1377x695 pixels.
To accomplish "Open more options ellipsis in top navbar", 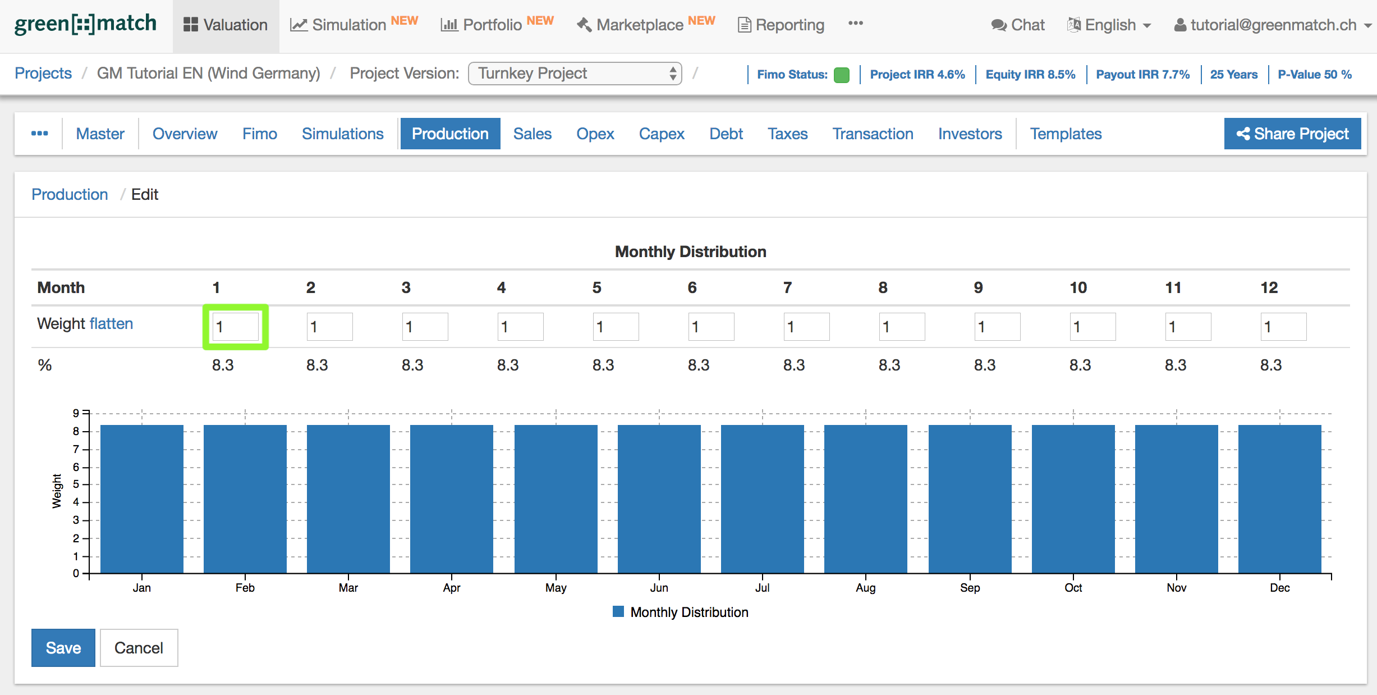I will [855, 24].
